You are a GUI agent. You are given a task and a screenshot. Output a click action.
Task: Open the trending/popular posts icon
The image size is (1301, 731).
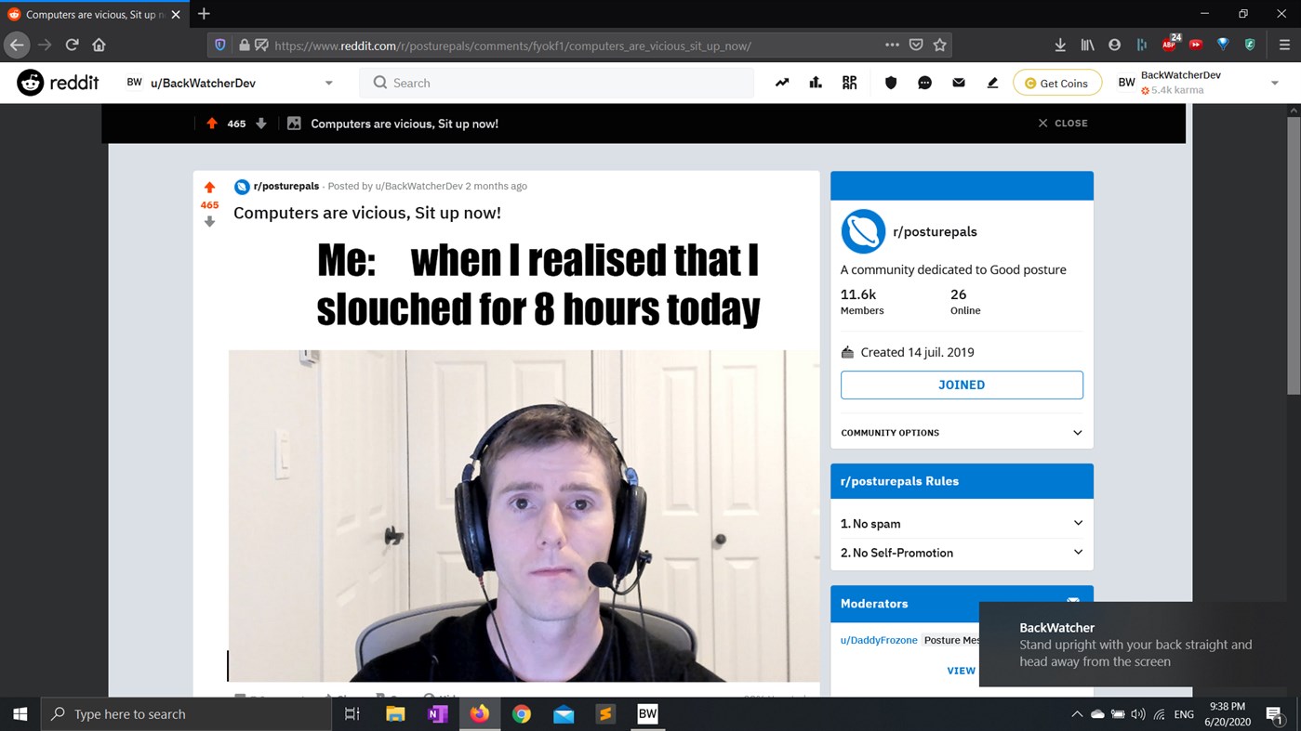[782, 83]
